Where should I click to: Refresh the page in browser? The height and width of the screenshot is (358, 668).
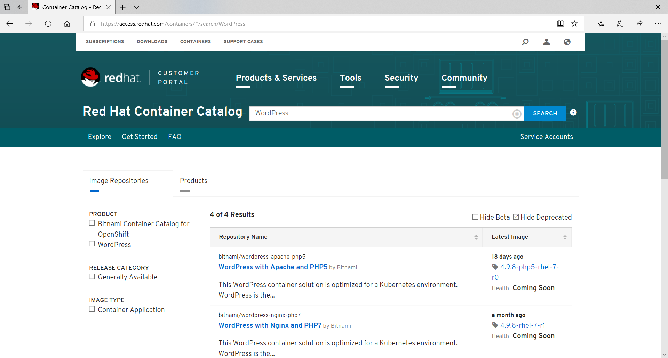(x=48, y=24)
